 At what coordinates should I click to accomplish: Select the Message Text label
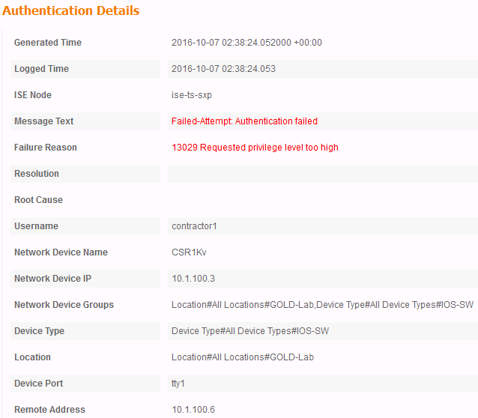[44, 121]
